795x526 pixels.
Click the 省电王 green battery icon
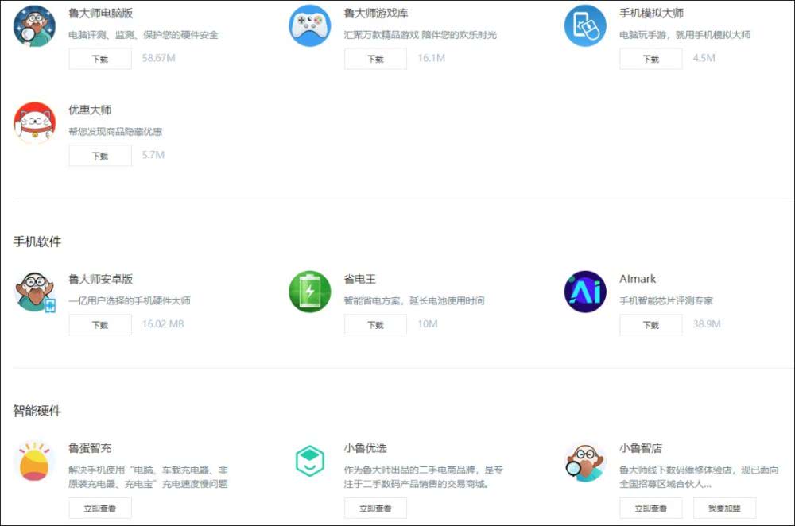[x=310, y=292]
